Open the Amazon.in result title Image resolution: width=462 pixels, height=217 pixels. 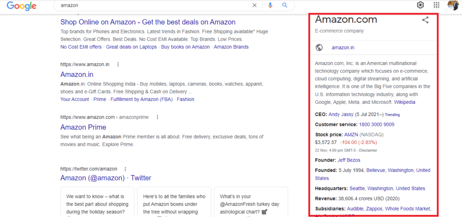point(77,74)
